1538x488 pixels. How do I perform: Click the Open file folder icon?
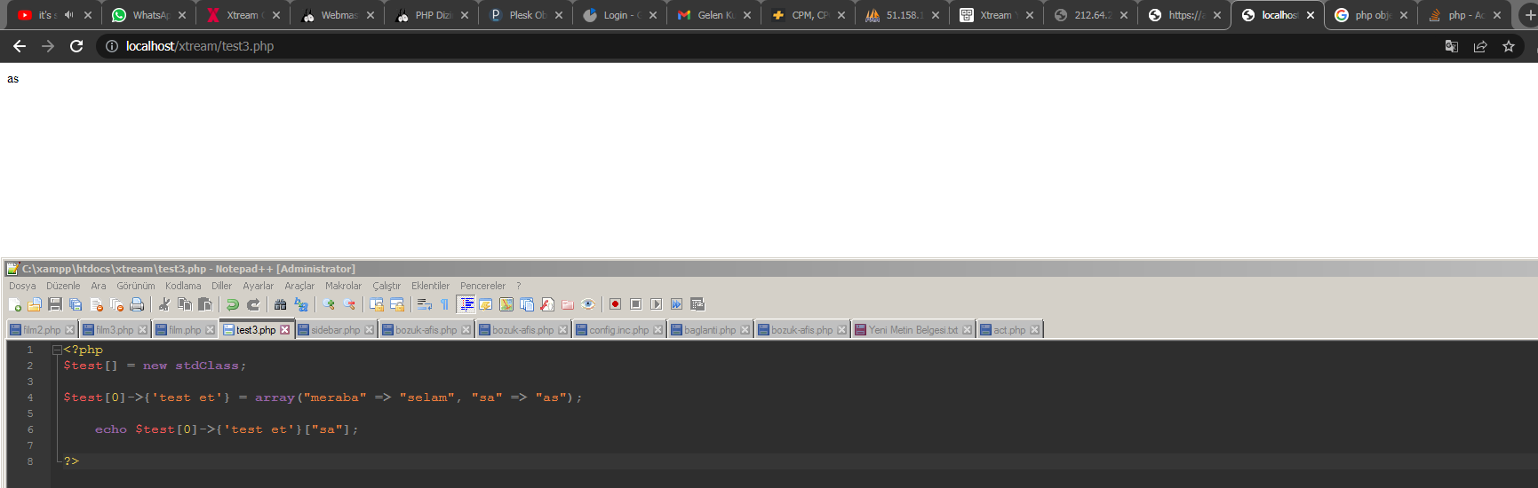[x=35, y=304]
